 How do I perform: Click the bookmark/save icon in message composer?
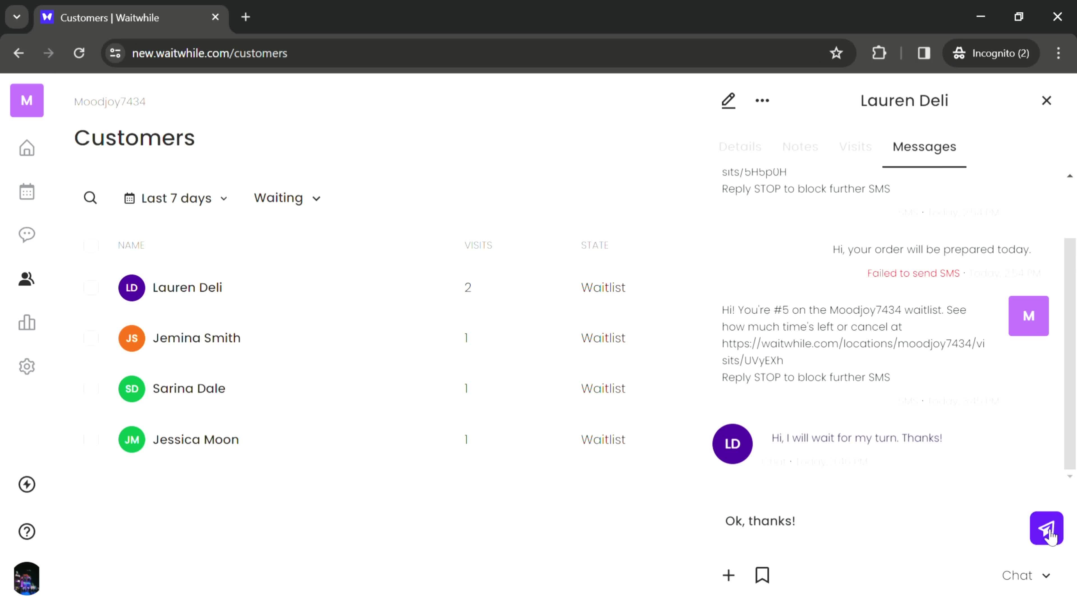(763, 576)
